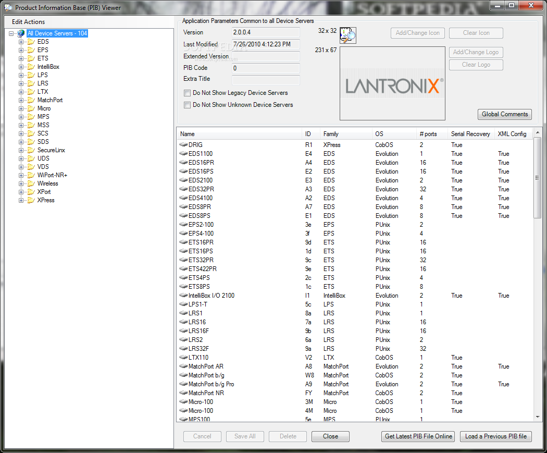The image size is (547, 453).
Task: Select the Wireless tree item
Action: 48,183
